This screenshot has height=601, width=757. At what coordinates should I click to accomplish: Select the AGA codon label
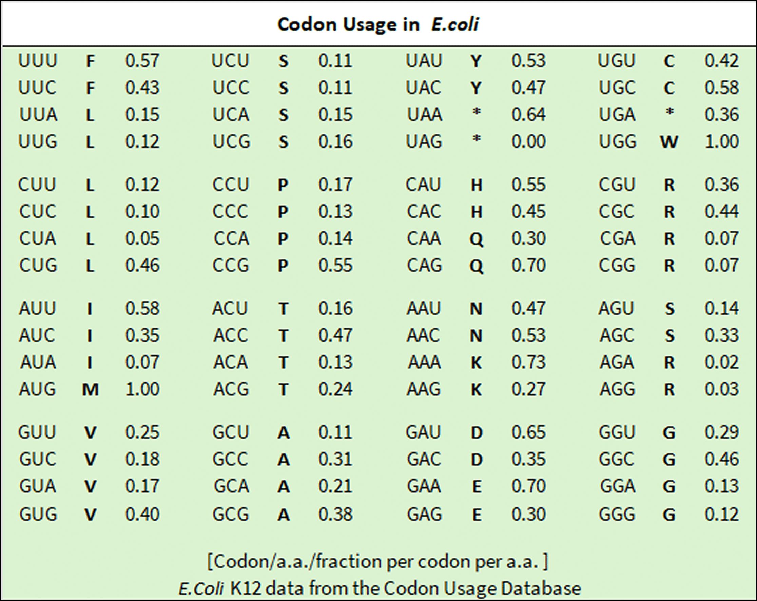(617, 362)
